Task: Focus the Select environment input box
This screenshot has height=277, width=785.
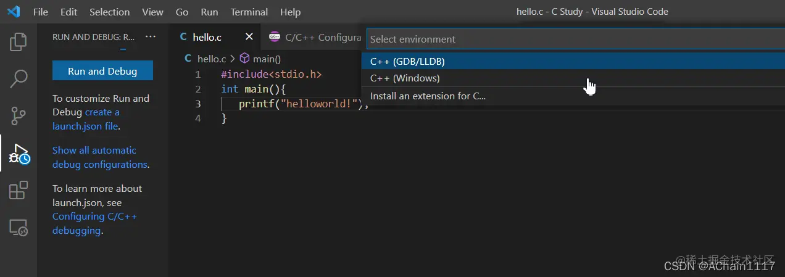Action: pyautogui.click(x=575, y=39)
